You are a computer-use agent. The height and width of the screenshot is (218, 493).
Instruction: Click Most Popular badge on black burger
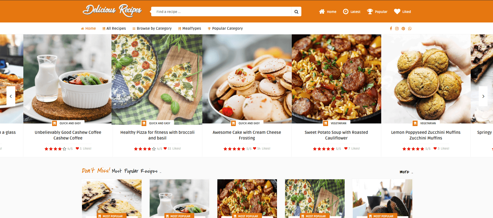coord(383,216)
